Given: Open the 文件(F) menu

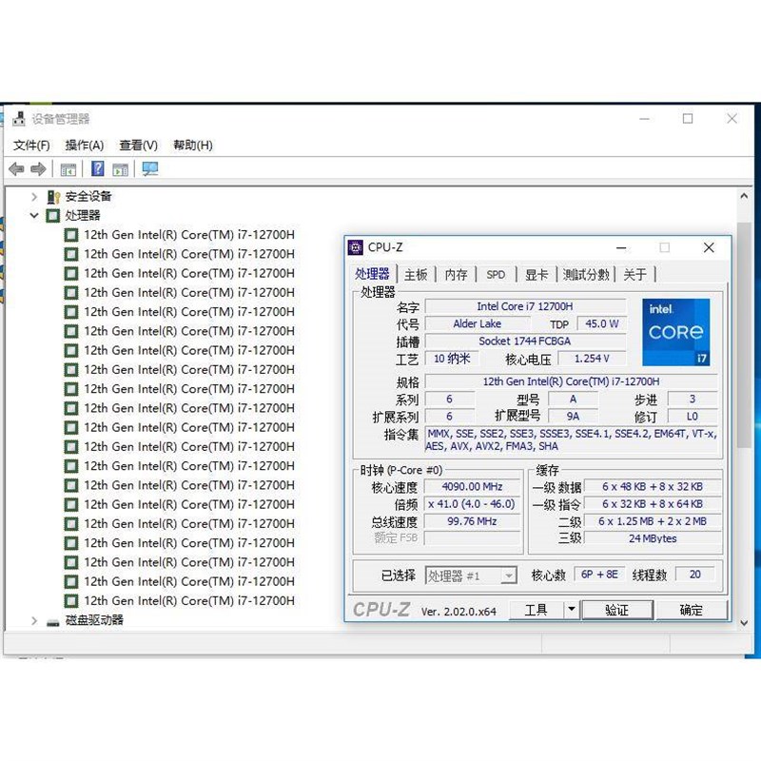Looking at the screenshot, I should [x=31, y=146].
